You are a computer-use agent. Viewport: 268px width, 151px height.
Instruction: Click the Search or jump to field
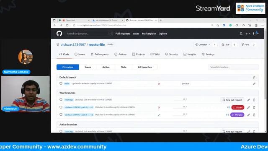[x=88, y=34]
